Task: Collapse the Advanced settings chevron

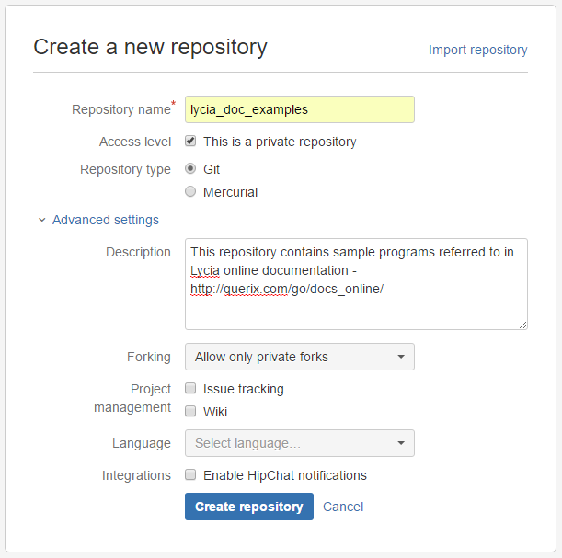Action: point(41,221)
